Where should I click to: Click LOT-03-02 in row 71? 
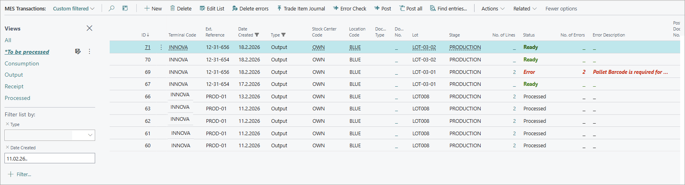(x=424, y=47)
